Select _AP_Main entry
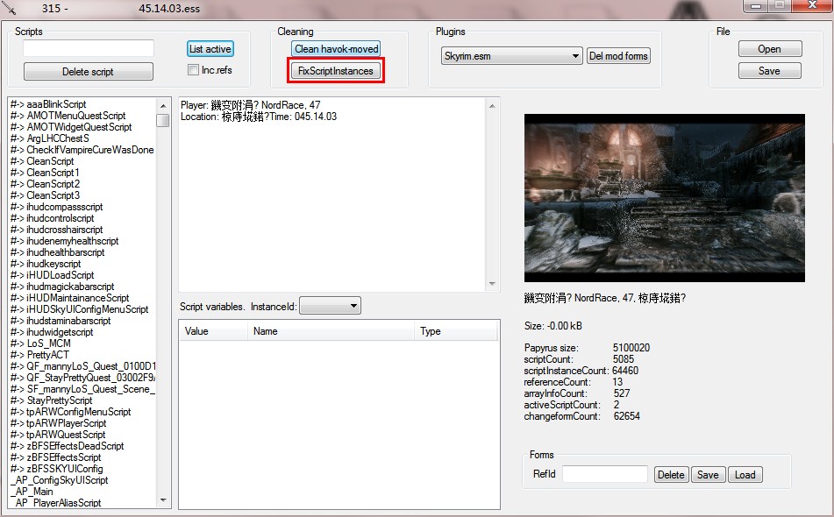 [32, 492]
